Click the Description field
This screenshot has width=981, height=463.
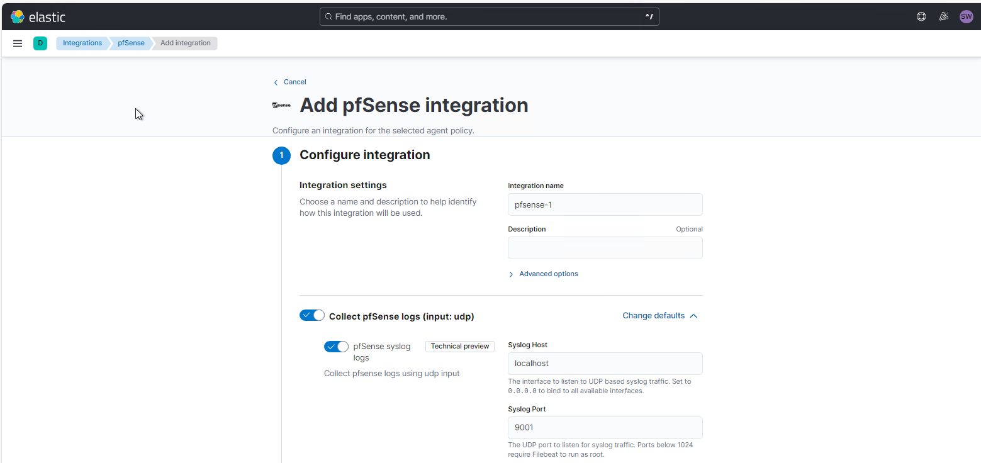(605, 248)
